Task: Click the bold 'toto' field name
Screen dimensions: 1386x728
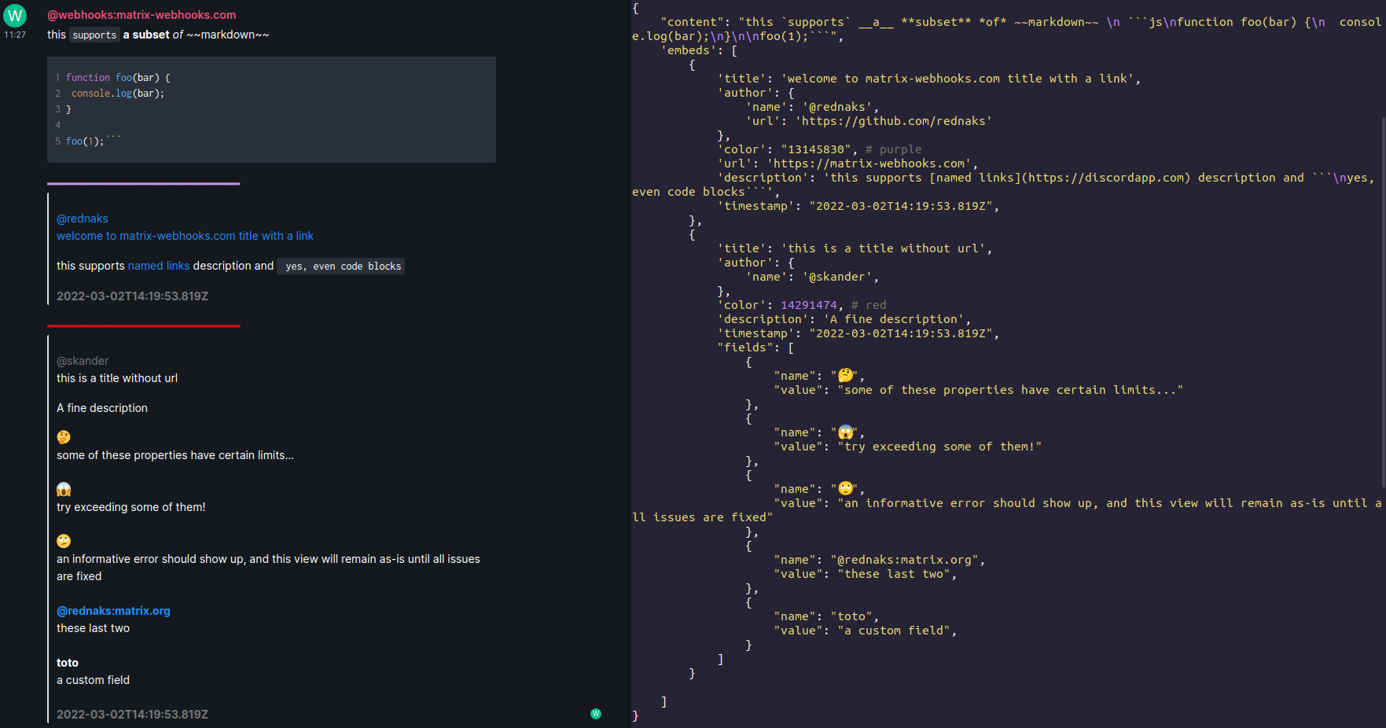Action: [68, 663]
